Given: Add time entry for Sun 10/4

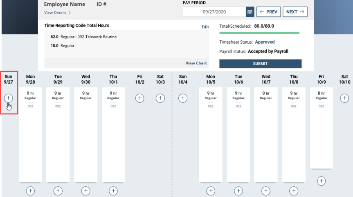Looking at the screenshot, I should pos(183,98).
